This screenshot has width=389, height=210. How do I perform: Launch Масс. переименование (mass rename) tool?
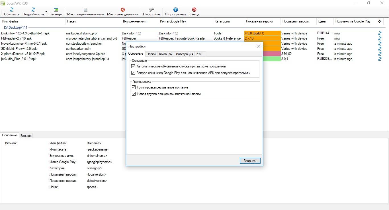click(85, 12)
